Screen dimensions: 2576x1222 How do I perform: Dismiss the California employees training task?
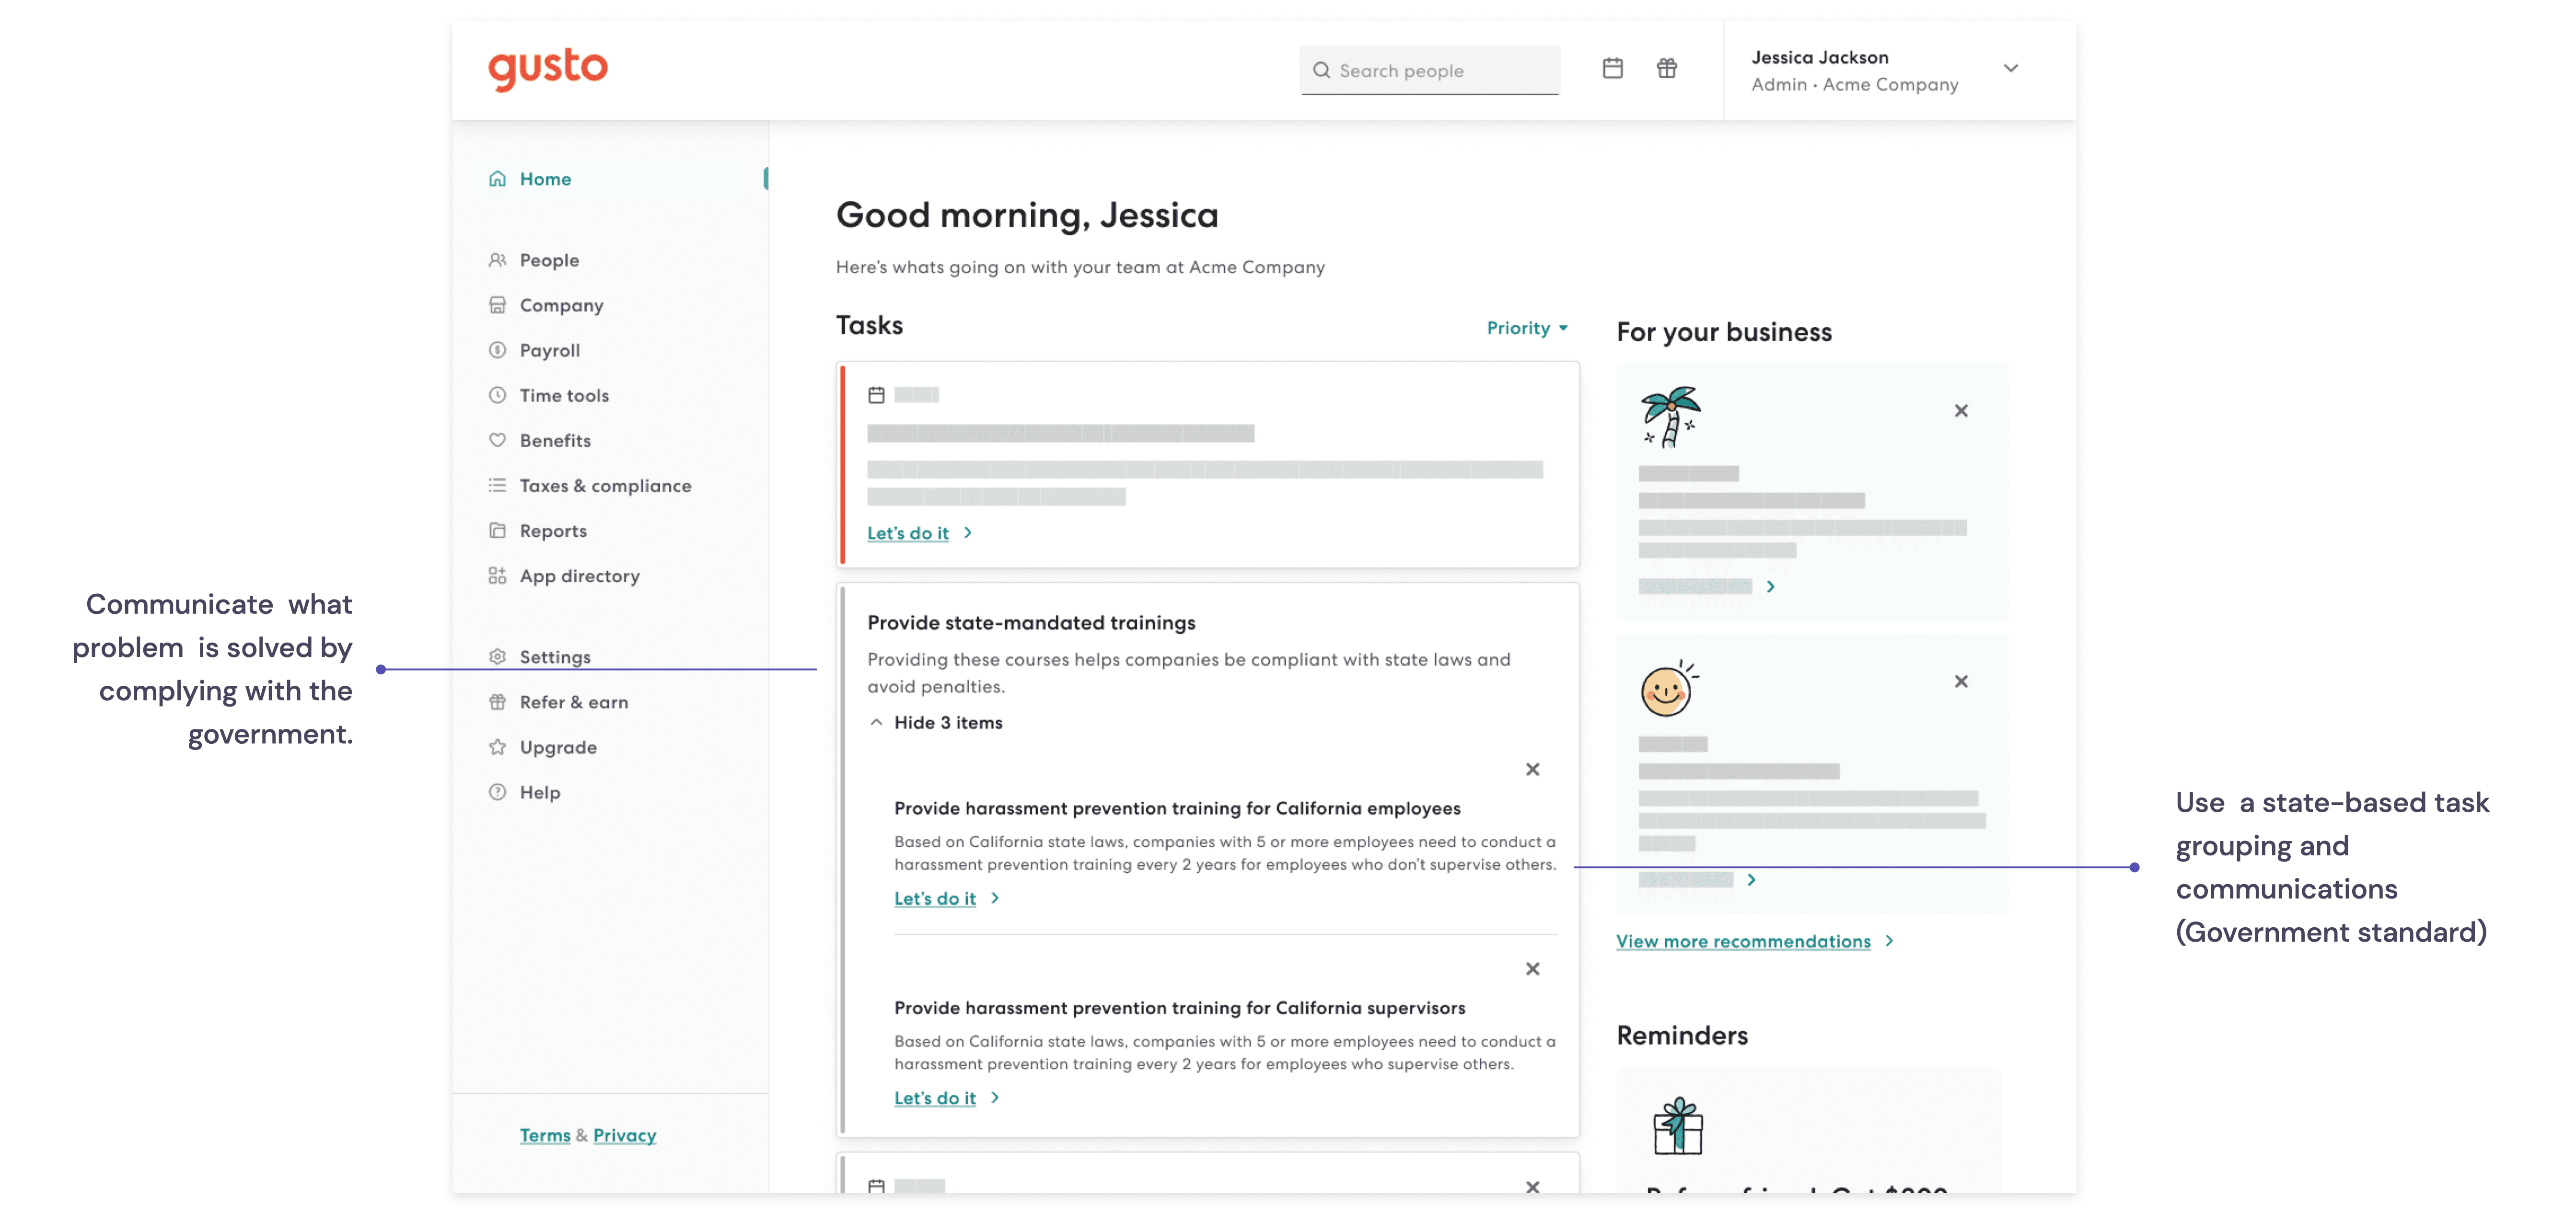click(1532, 769)
